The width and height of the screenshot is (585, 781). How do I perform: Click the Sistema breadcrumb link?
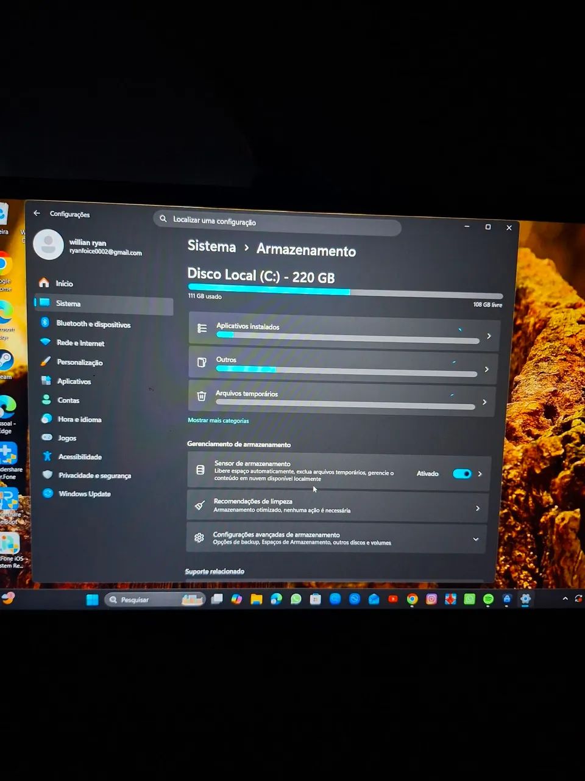[211, 246]
